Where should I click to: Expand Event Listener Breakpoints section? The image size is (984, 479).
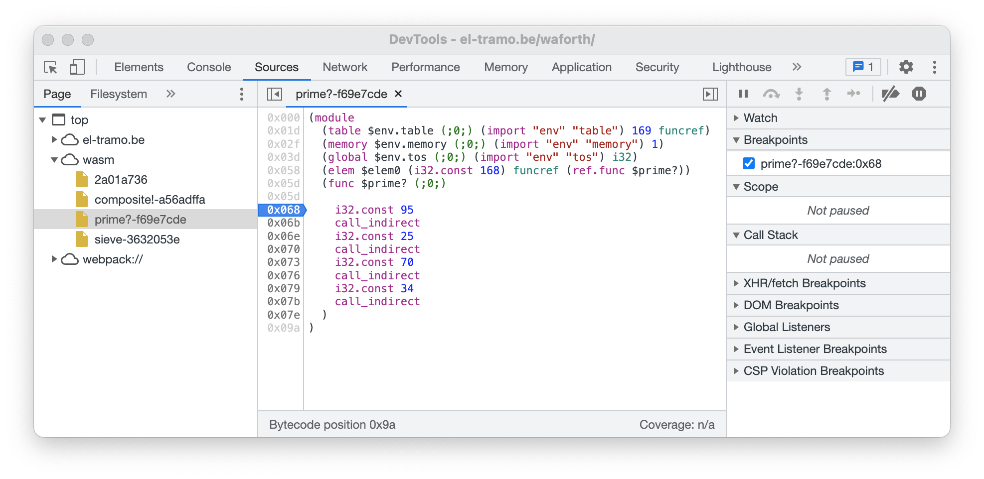click(838, 349)
